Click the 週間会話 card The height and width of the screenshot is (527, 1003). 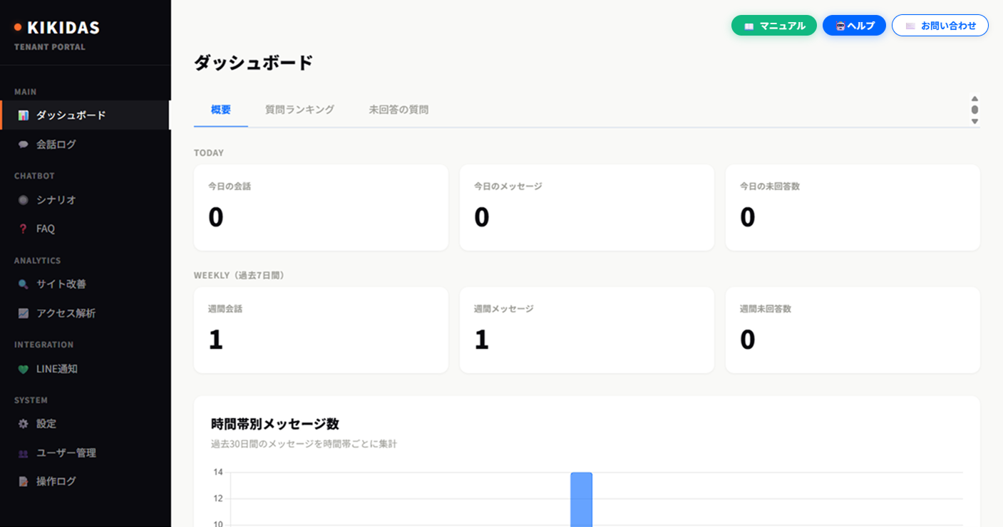tap(321, 330)
